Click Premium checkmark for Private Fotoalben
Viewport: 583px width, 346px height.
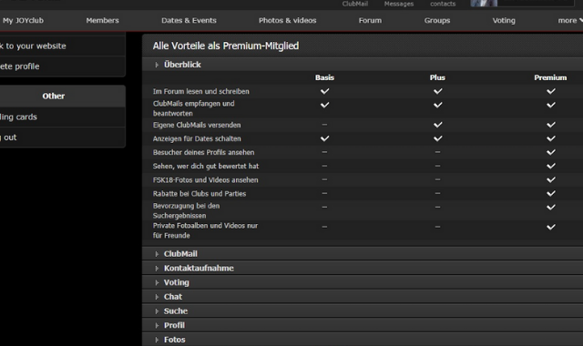(550, 227)
